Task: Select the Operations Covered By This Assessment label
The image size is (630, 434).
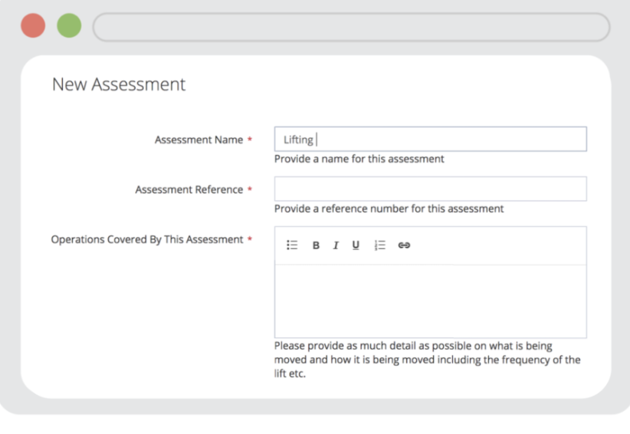Action: point(146,240)
